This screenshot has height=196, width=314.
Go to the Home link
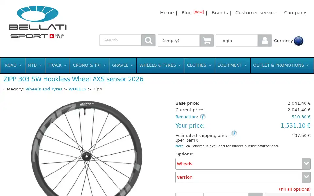pyautogui.click(x=167, y=13)
